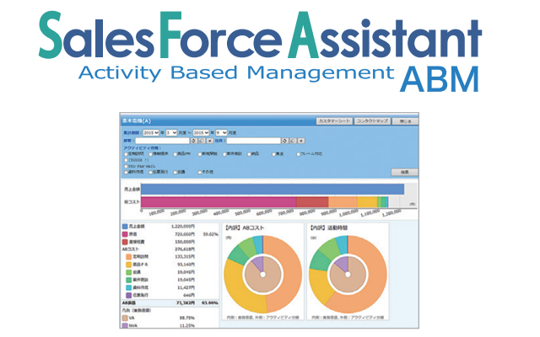The image size is (540, 337).
Task: Click the 133,315円 value
Action: click(x=185, y=257)
